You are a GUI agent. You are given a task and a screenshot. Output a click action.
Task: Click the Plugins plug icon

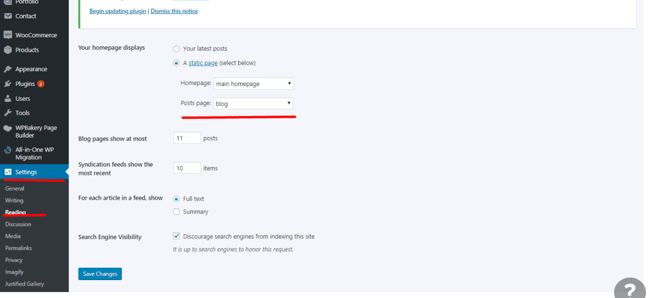coord(8,84)
